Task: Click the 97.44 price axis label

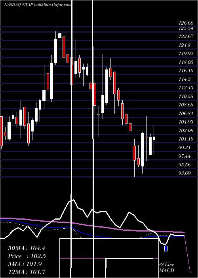Action: (x=185, y=156)
